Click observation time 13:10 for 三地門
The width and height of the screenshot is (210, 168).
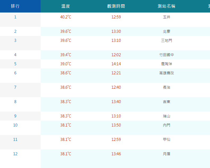[116, 40]
